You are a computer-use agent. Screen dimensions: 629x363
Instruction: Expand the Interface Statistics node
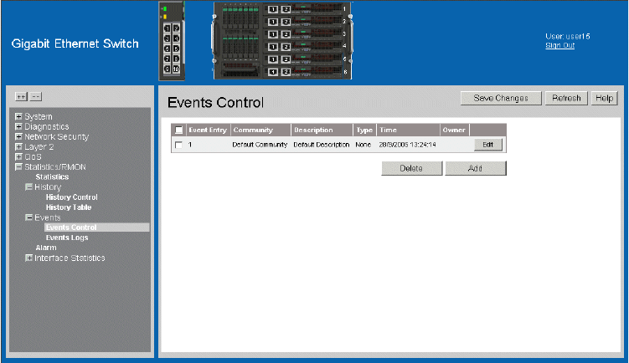[x=28, y=258]
